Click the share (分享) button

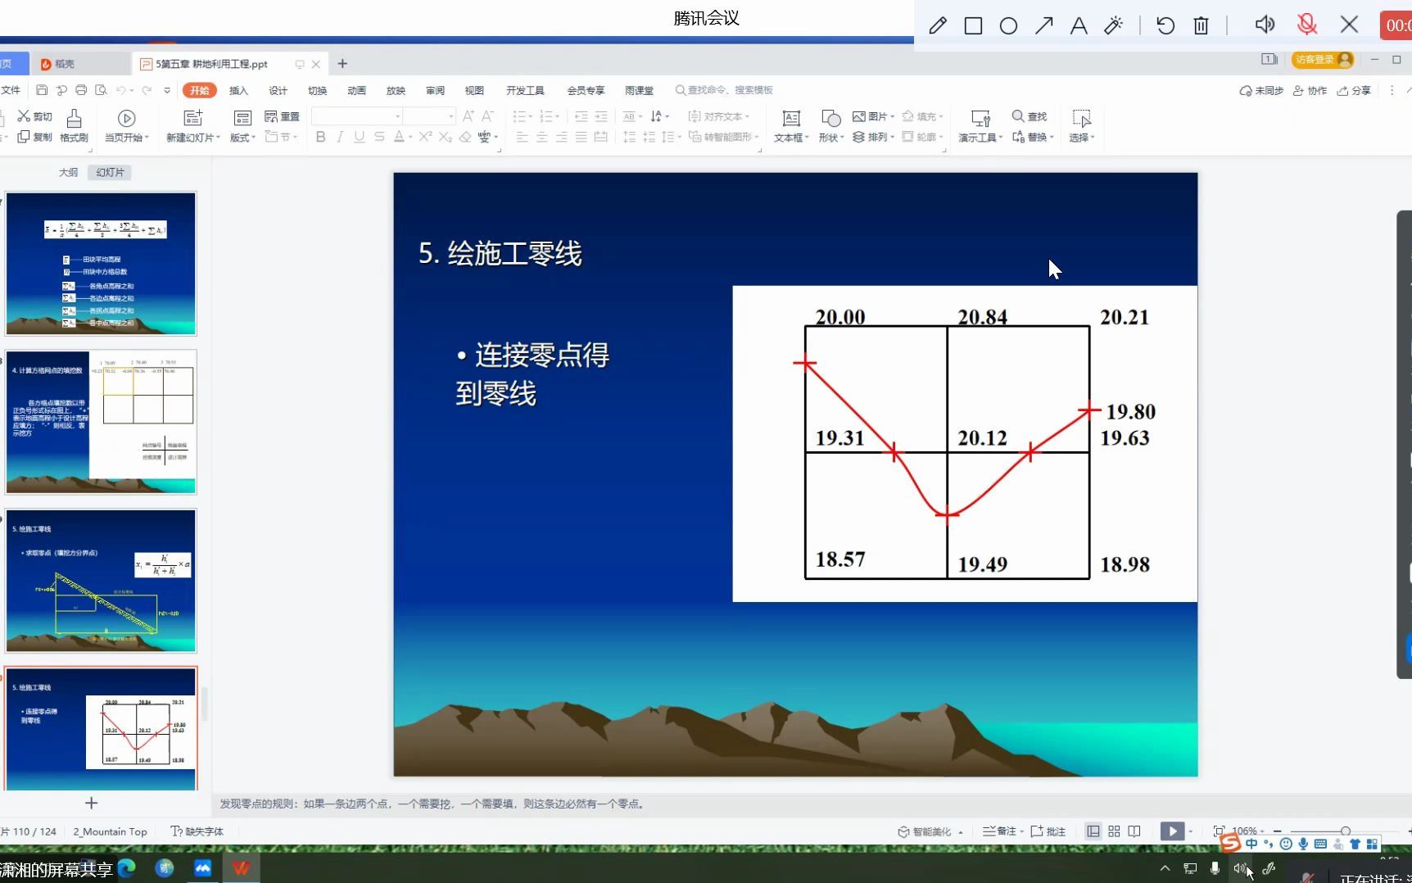click(x=1354, y=90)
